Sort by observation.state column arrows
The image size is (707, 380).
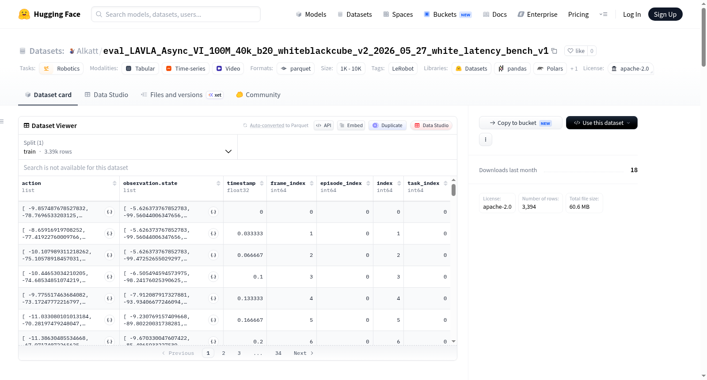click(x=218, y=183)
